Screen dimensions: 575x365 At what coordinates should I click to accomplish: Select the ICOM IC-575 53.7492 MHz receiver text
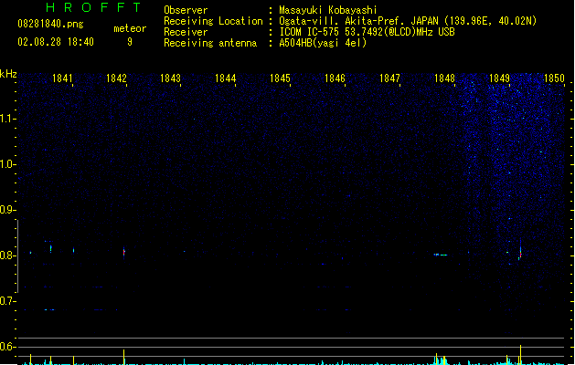367,32
